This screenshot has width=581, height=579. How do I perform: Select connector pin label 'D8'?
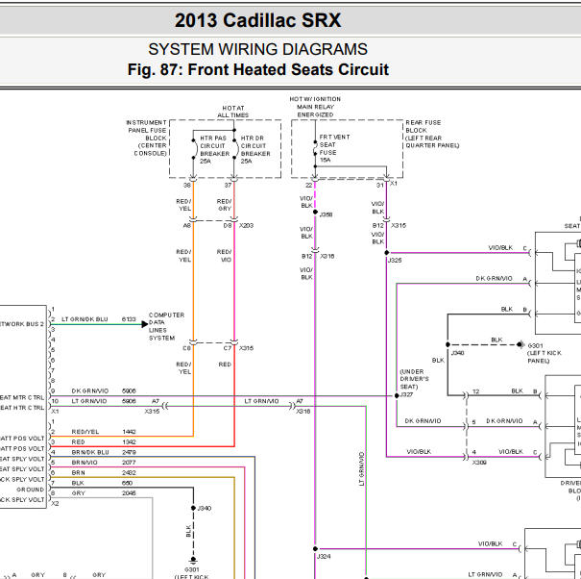point(228,225)
